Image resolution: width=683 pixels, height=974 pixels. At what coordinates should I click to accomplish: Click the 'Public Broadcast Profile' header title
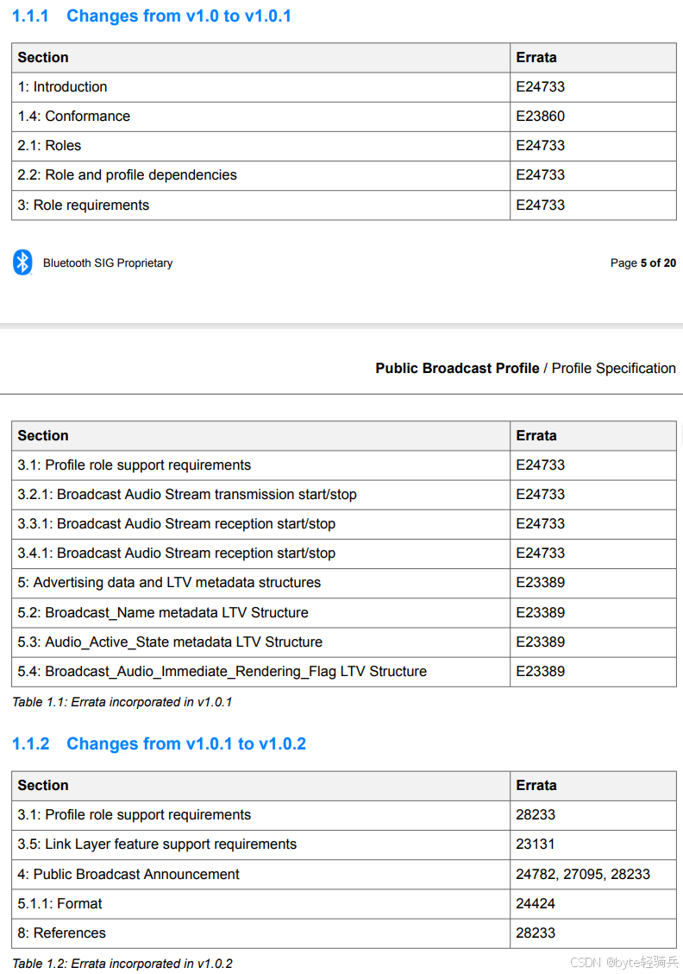(x=457, y=369)
